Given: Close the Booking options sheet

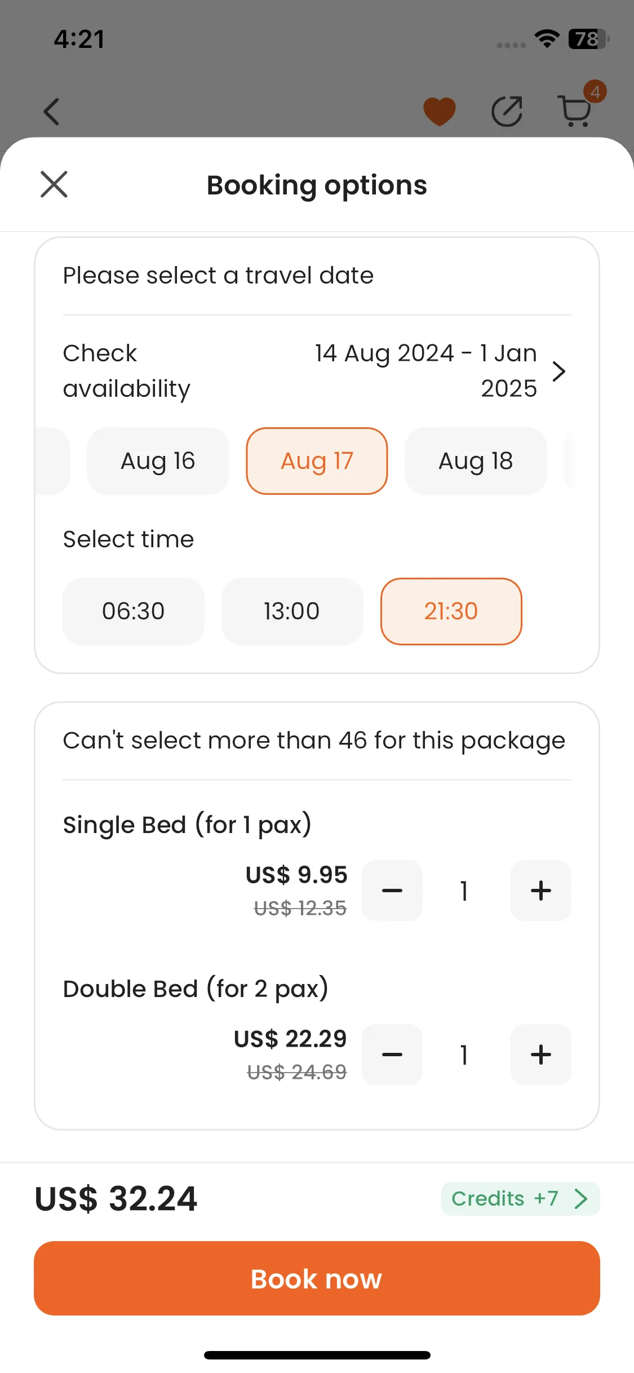Looking at the screenshot, I should click(x=54, y=184).
